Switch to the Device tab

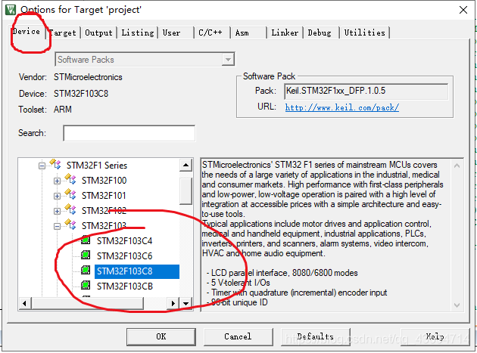pyautogui.click(x=26, y=31)
